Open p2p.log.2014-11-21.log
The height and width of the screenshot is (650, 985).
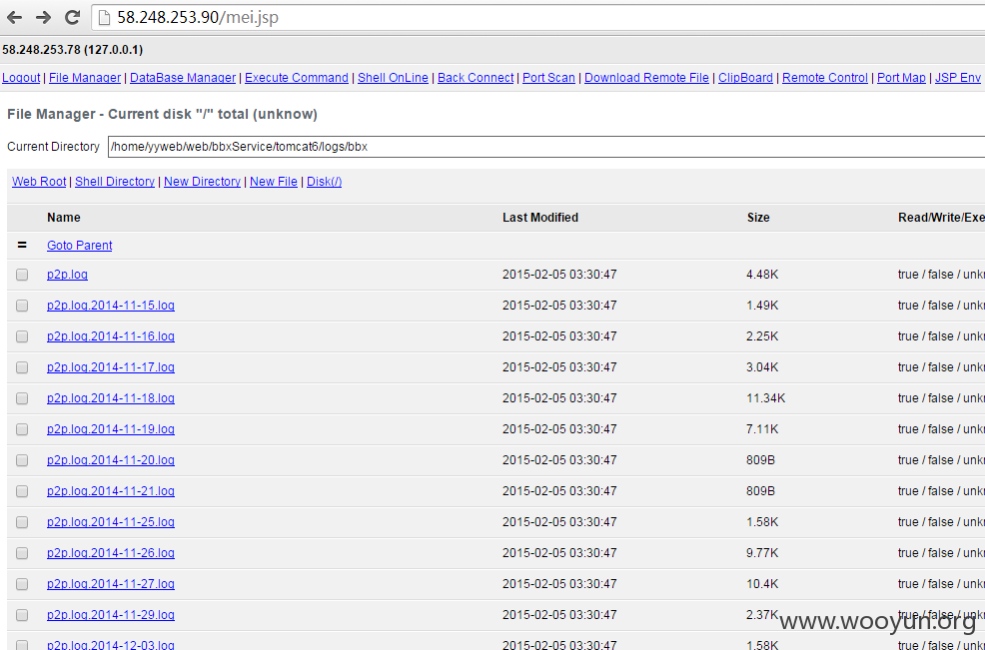(111, 491)
